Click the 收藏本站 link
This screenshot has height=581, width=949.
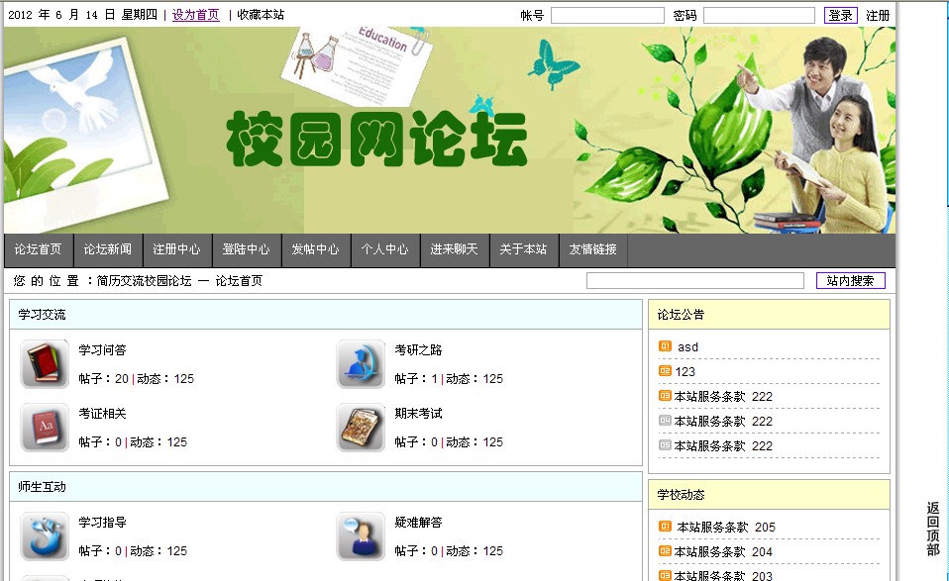(261, 15)
